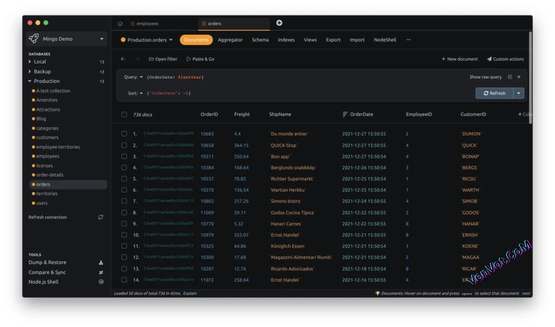
Task: Click the Refresh connection icon
Action: pyautogui.click(x=100, y=217)
